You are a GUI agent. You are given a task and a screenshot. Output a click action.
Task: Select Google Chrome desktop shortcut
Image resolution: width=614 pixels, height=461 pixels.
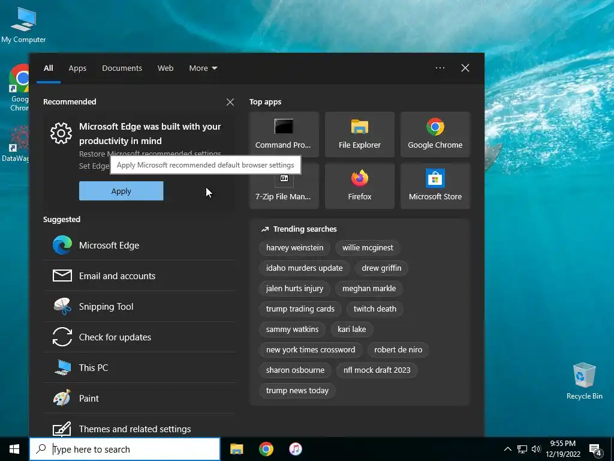[19, 88]
